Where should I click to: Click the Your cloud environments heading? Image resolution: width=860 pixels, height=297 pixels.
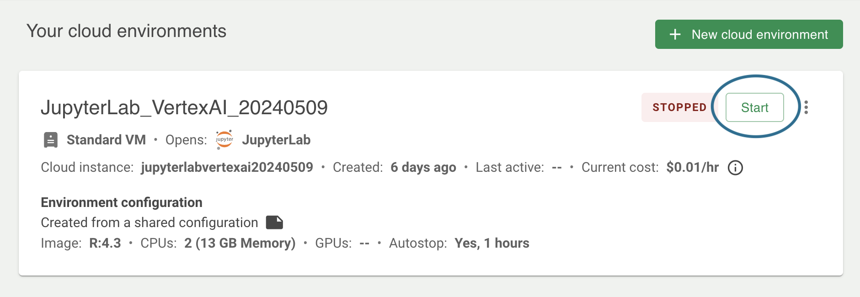coord(127,31)
